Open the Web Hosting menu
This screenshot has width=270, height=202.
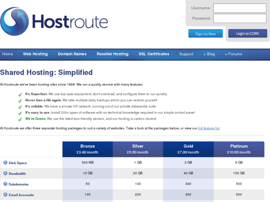click(x=35, y=54)
